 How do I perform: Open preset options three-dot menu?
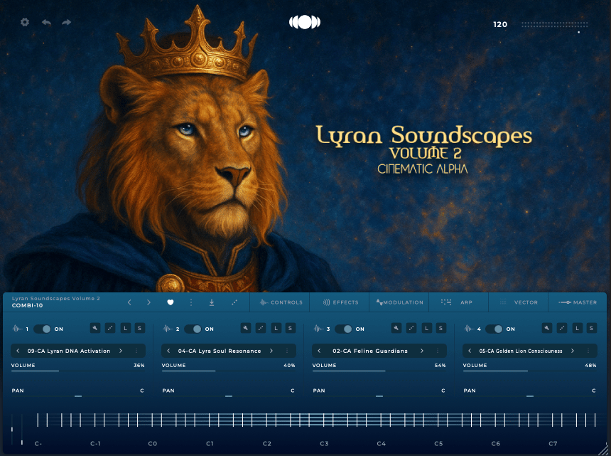pyautogui.click(x=191, y=302)
